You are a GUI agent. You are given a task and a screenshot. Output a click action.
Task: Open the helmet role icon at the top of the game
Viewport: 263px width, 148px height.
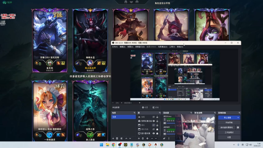click(x=126, y=2)
